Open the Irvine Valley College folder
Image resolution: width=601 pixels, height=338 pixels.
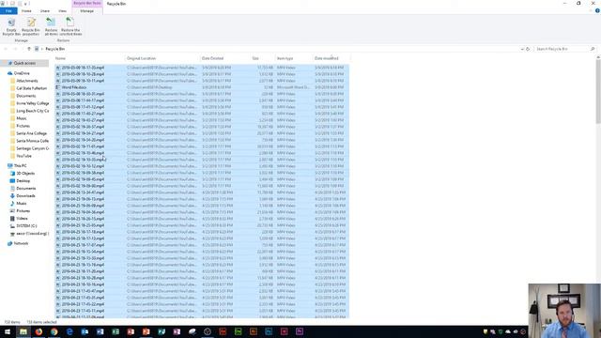(x=32, y=103)
